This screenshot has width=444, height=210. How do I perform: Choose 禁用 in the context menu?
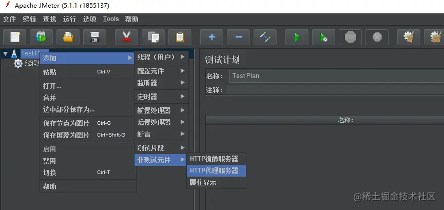pos(87,161)
